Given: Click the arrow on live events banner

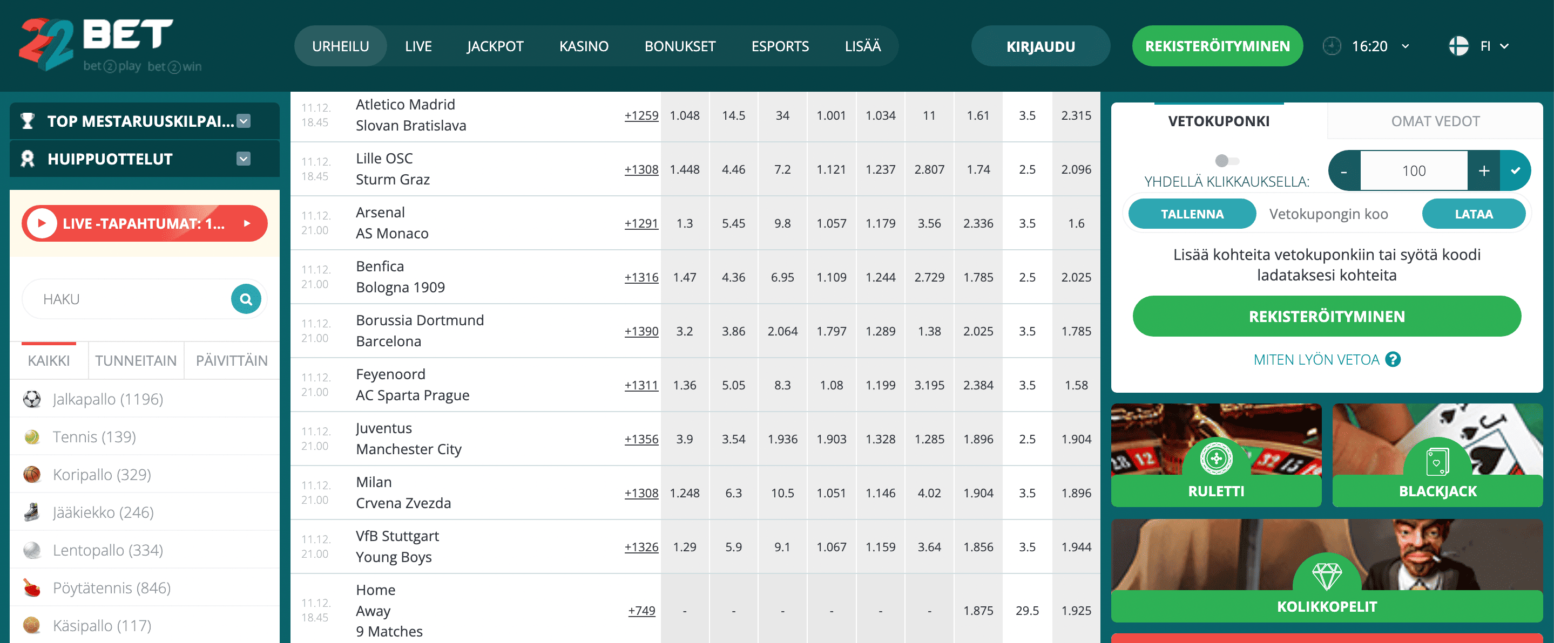Looking at the screenshot, I should (247, 223).
